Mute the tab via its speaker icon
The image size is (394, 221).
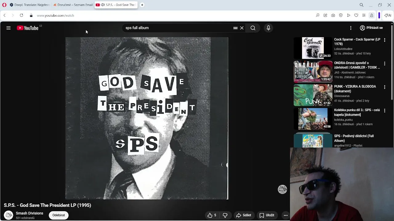point(103,5)
